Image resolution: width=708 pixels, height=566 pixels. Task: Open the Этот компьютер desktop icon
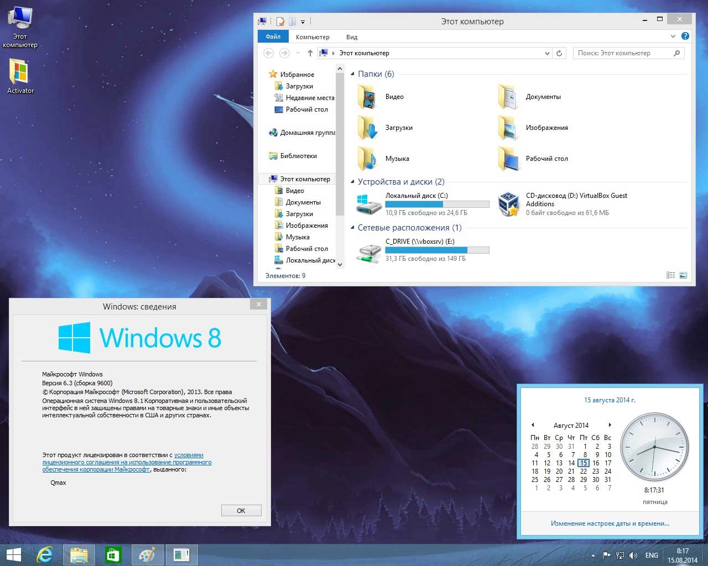[20, 27]
